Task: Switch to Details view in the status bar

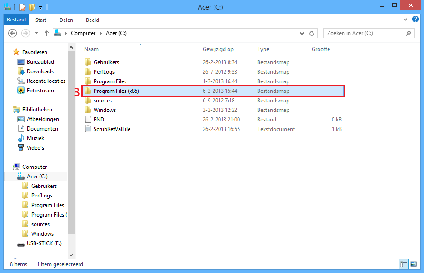Action: (404, 264)
